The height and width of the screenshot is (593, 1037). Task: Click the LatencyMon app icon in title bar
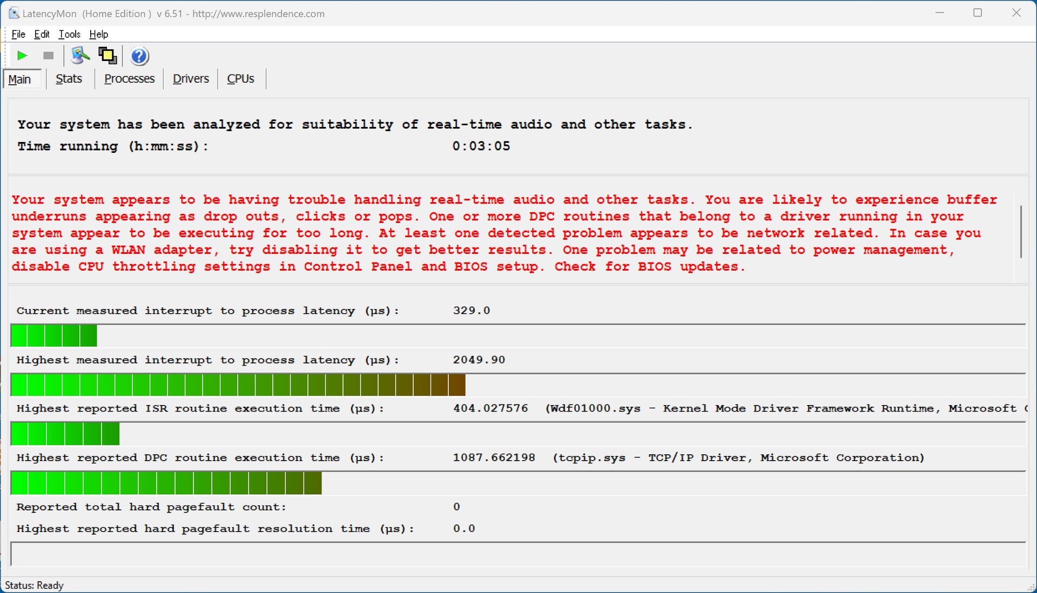[14, 13]
